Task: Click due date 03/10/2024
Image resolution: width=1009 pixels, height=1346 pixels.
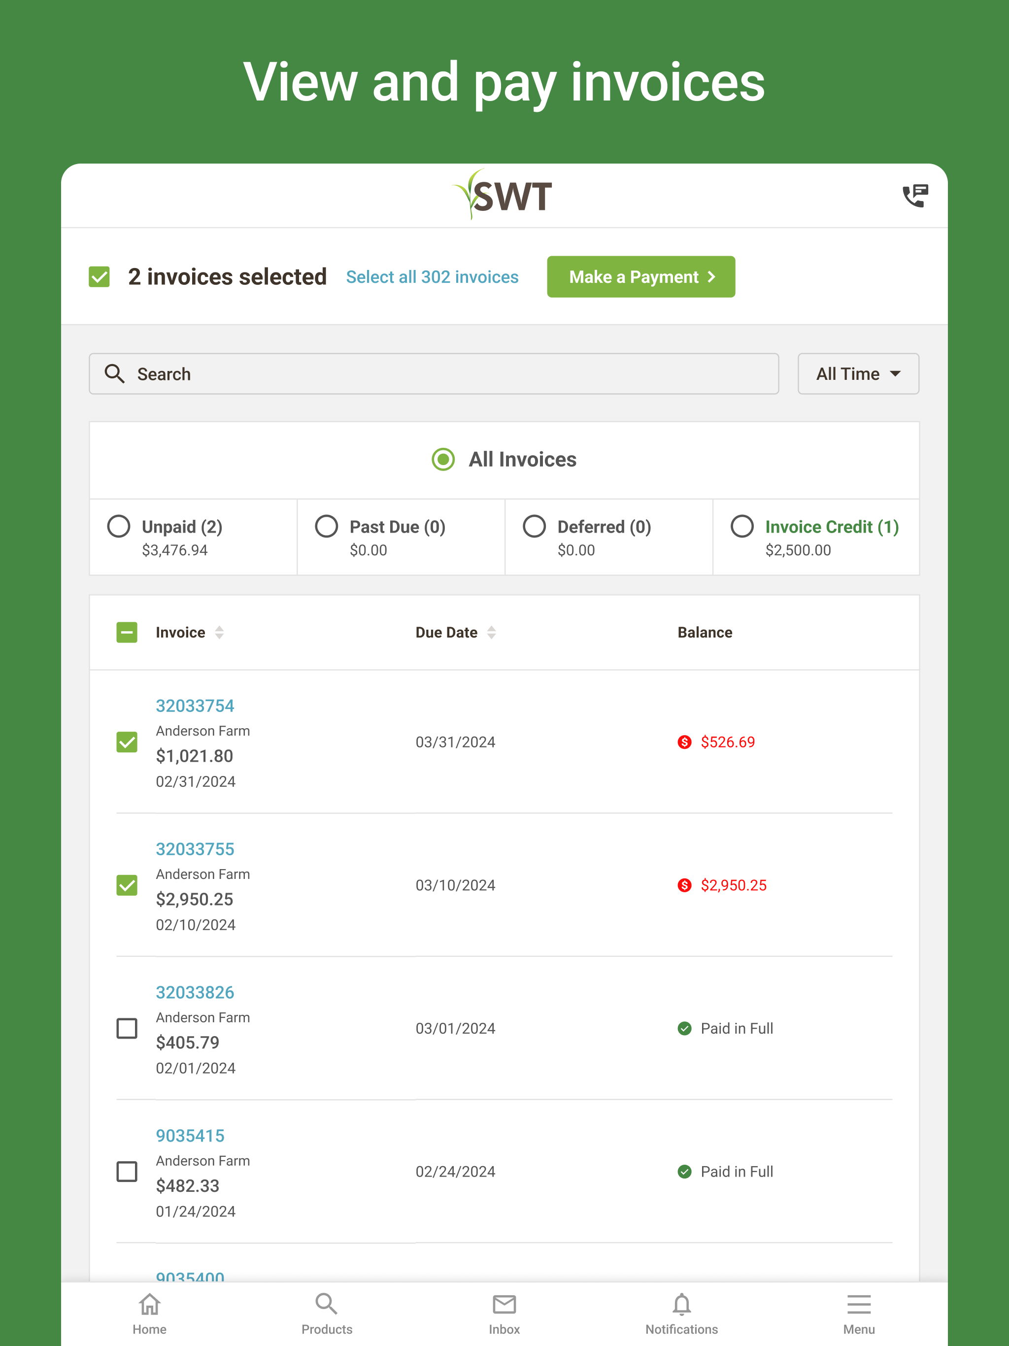Action: (x=455, y=885)
